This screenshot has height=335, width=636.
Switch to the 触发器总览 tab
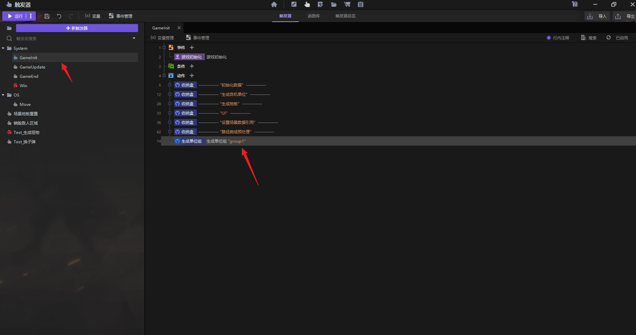[346, 16]
